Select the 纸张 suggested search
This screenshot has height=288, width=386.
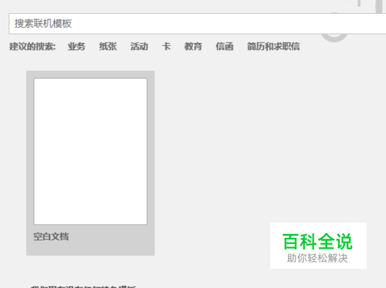point(108,46)
